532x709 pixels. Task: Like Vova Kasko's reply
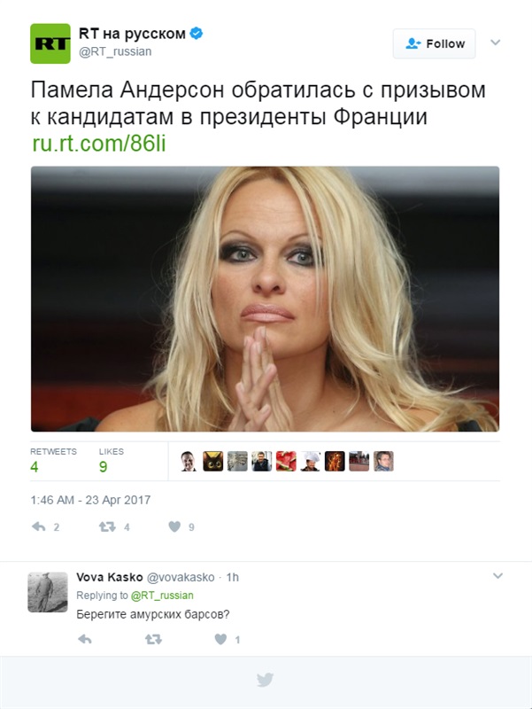(220, 639)
